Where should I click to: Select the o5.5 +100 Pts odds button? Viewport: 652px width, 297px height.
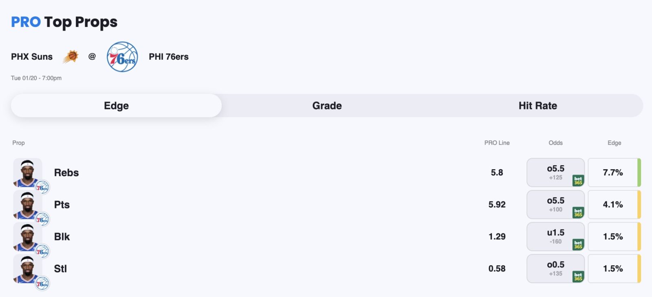coord(555,204)
